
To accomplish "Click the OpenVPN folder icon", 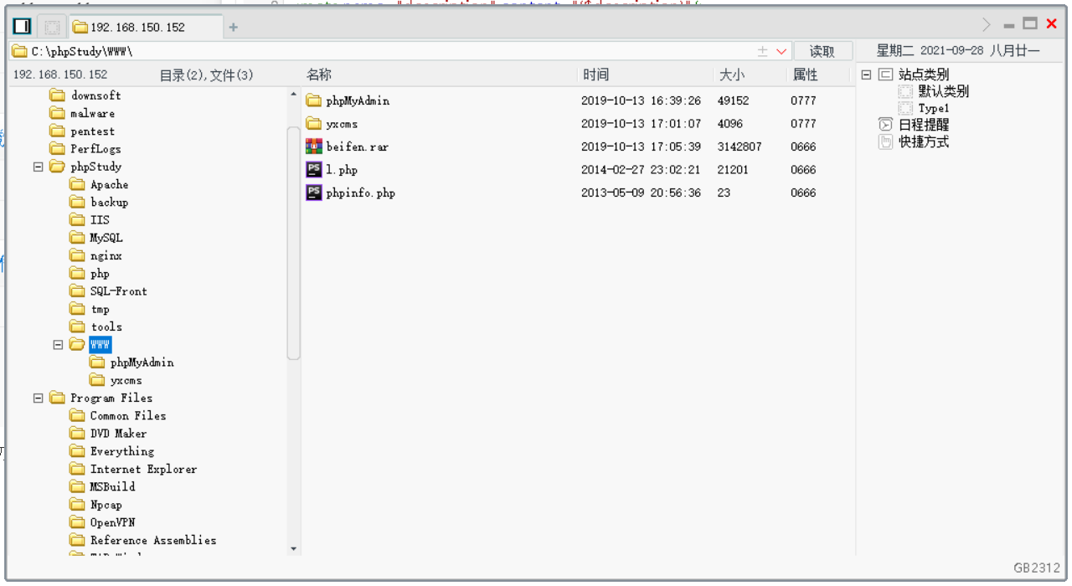I will point(77,522).
